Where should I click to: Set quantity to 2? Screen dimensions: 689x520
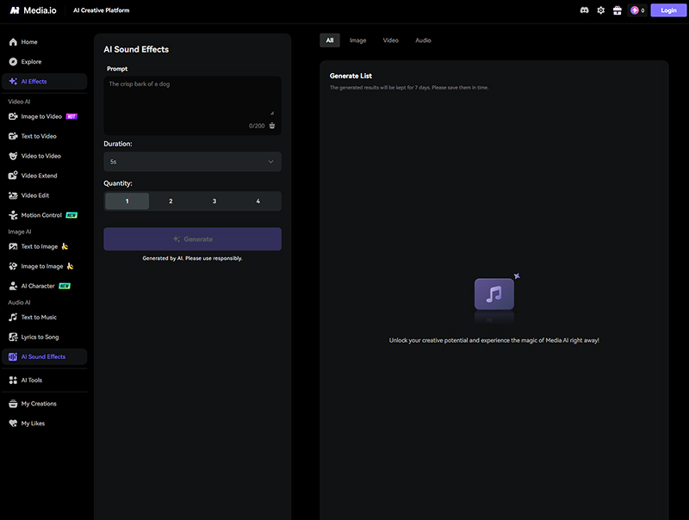[x=171, y=201]
